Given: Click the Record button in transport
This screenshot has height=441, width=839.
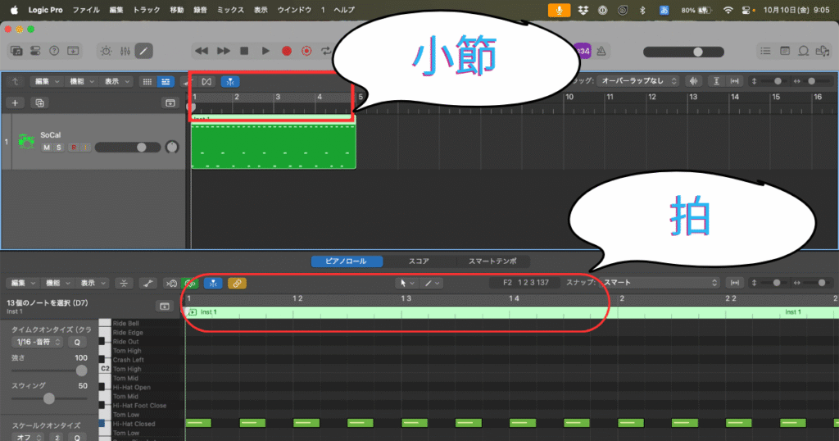Looking at the screenshot, I should pos(287,51).
